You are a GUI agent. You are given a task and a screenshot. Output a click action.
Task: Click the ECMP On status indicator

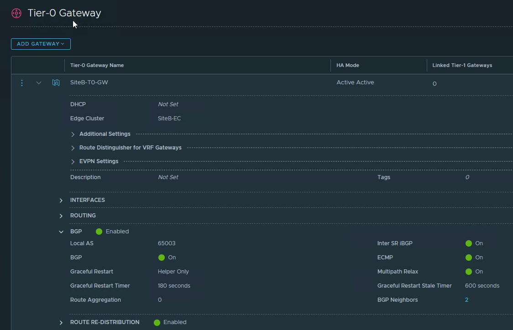468,258
